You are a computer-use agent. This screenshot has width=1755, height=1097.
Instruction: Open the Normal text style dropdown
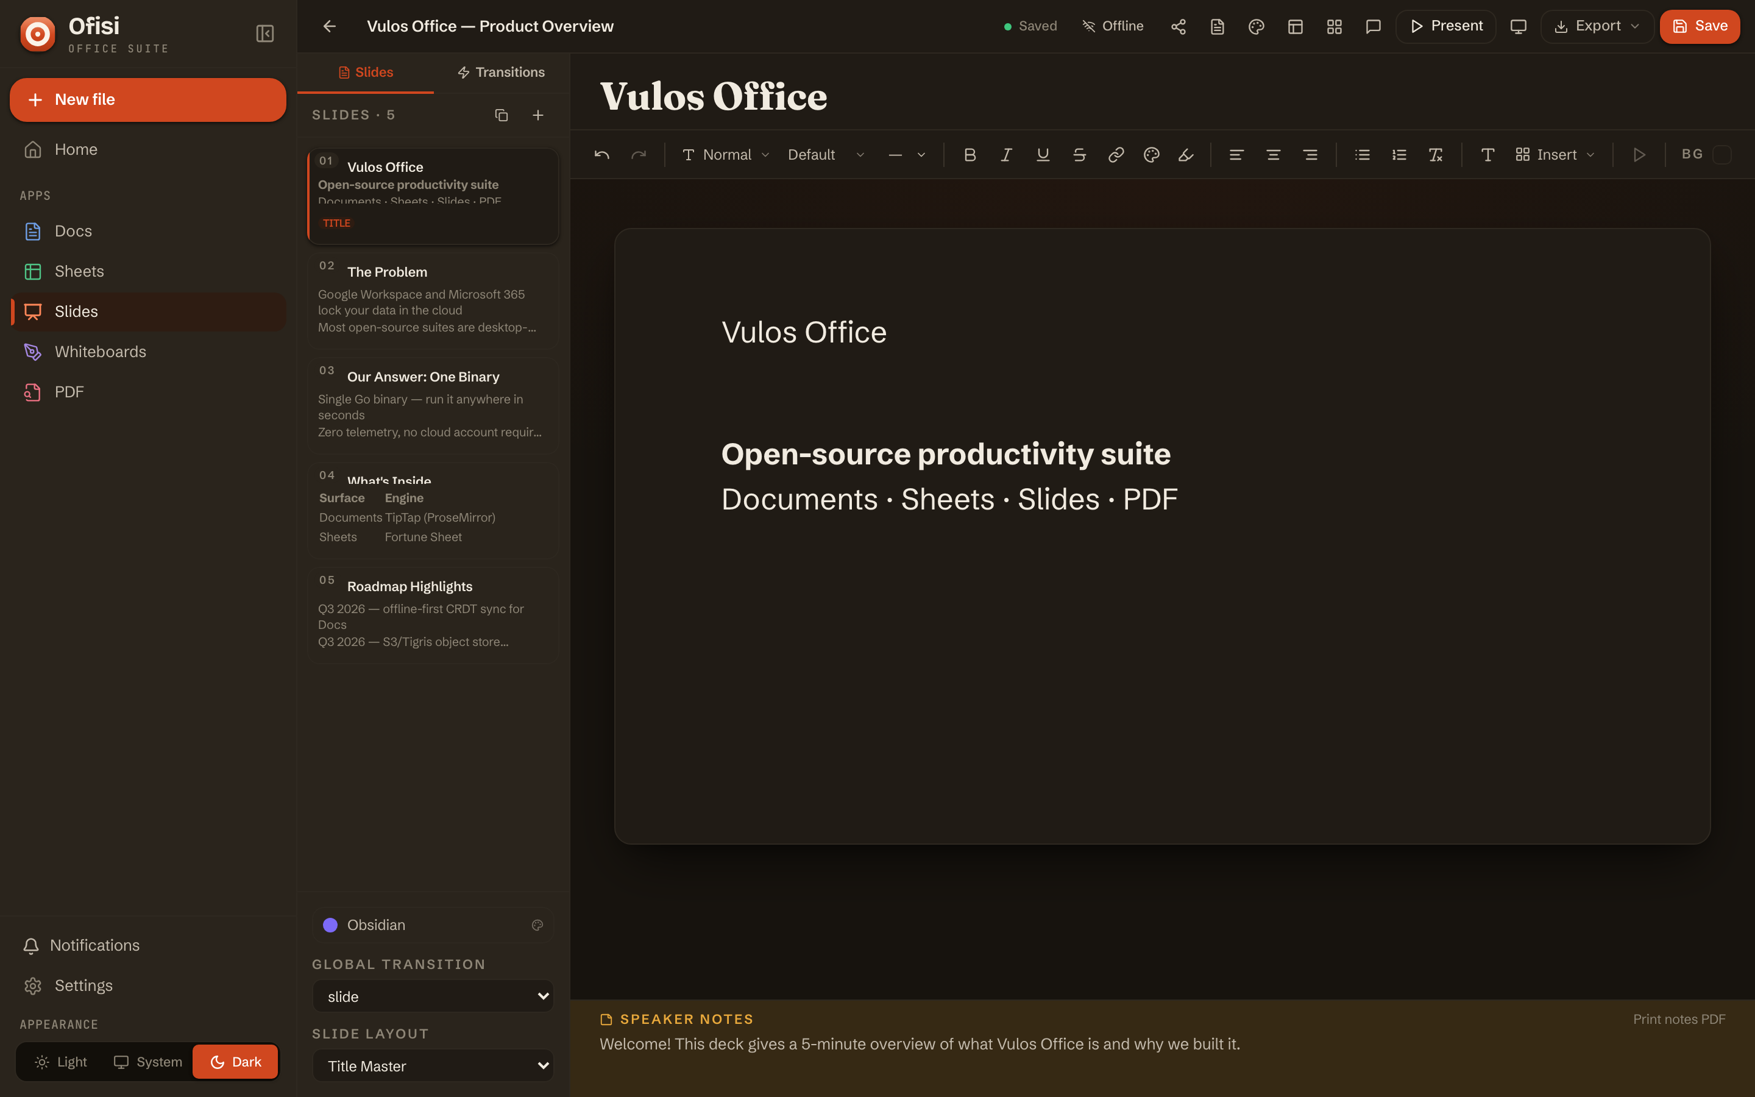coord(726,155)
